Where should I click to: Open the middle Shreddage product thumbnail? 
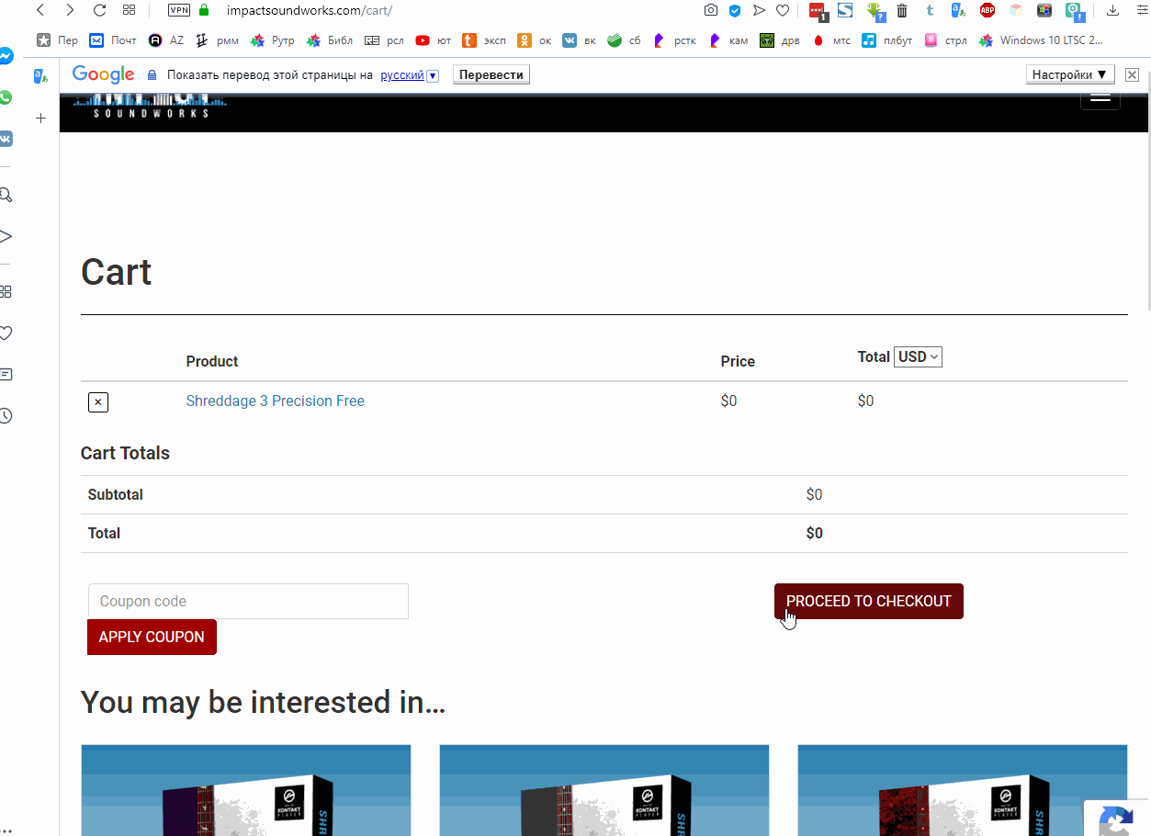click(x=604, y=790)
